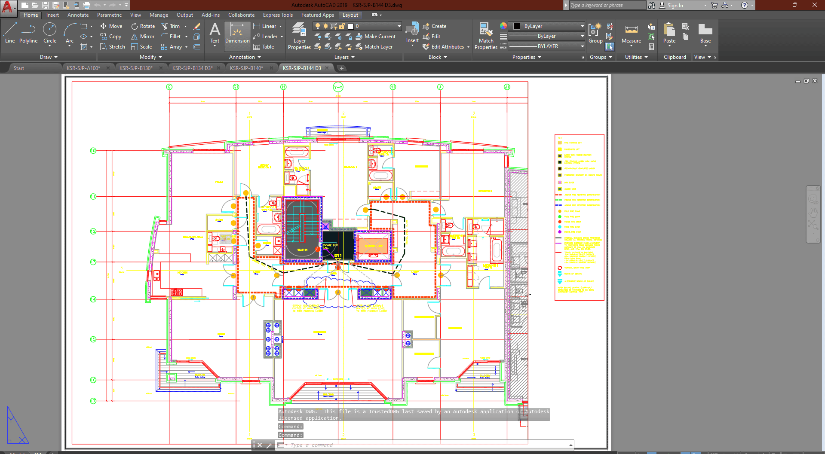Click the Polyline tool

pos(28,34)
